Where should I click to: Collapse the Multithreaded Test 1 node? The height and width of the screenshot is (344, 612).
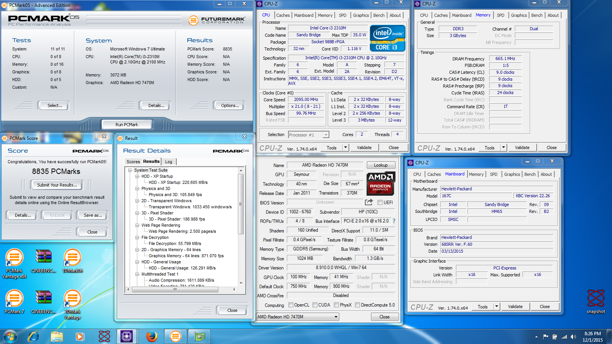pos(137,274)
